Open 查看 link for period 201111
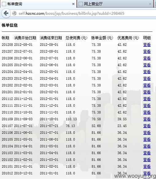Screen dimensions: 156x179 [x=147, y=105]
